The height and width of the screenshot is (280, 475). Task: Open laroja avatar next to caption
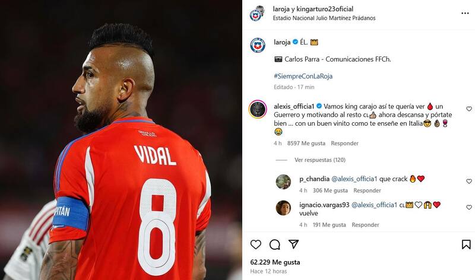pyautogui.click(x=258, y=46)
